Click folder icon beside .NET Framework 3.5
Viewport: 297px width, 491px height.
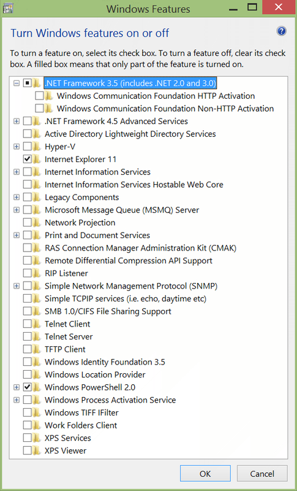pyautogui.click(x=37, y=83)
